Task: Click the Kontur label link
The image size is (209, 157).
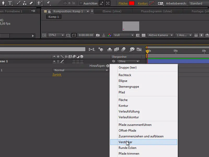Action: click(143, 3)
